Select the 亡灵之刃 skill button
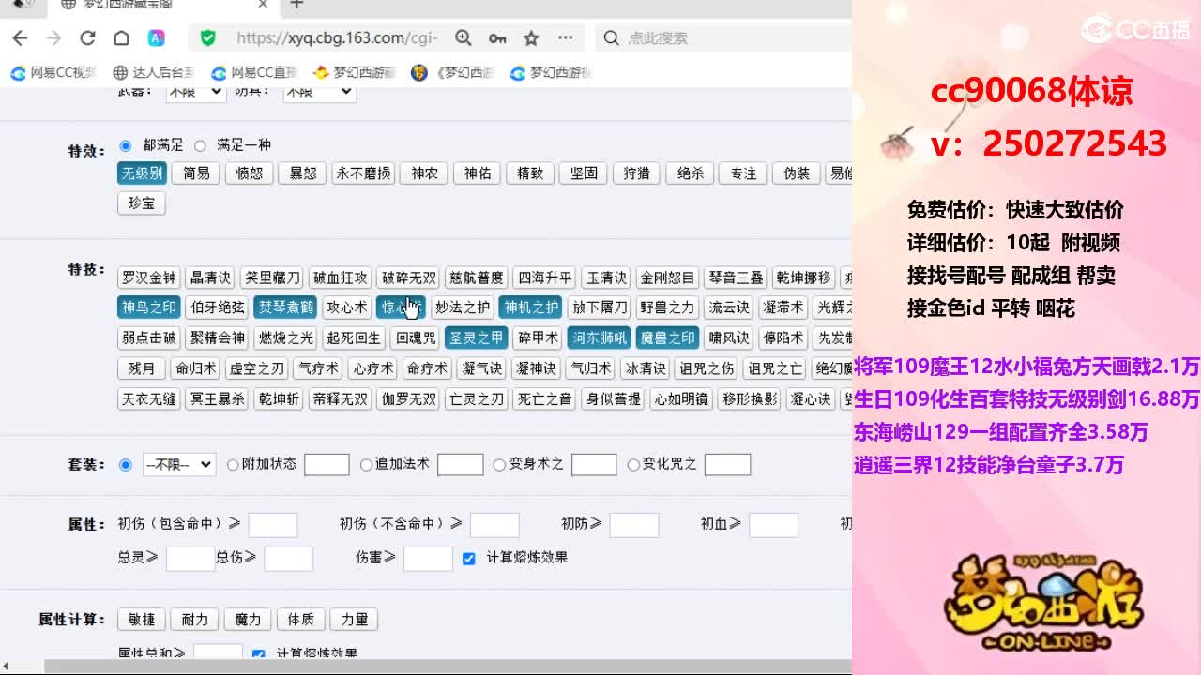This screenshot has width=1201, height=675. (x=476, y=398)
